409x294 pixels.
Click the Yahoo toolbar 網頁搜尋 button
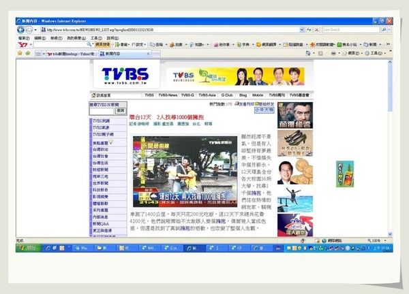pos(103,44)
